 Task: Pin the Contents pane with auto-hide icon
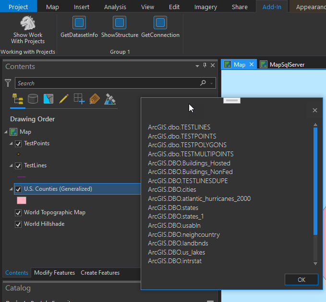205,65
